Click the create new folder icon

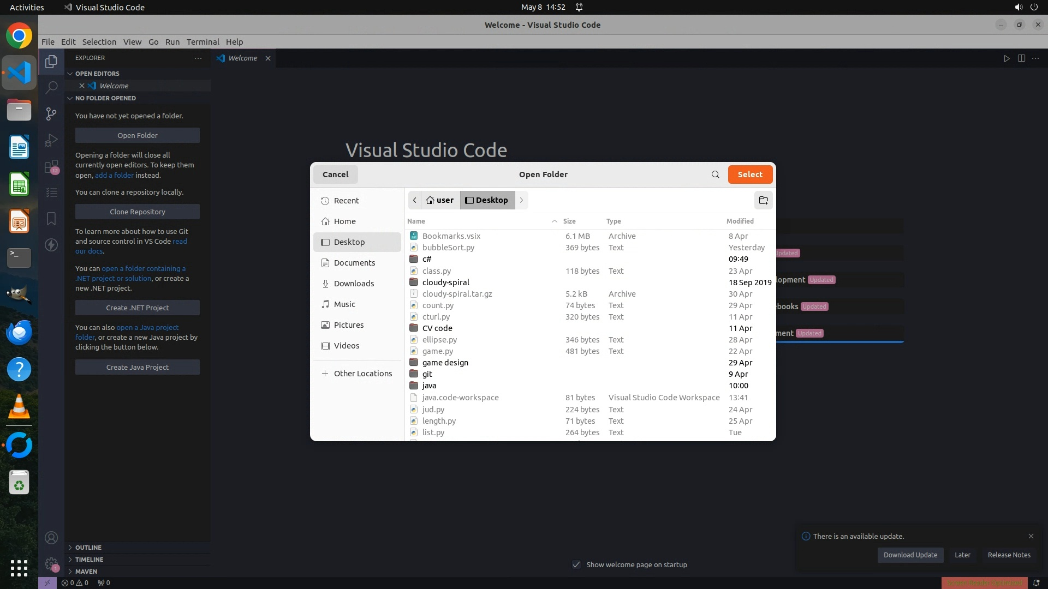(x=763, y=200)
